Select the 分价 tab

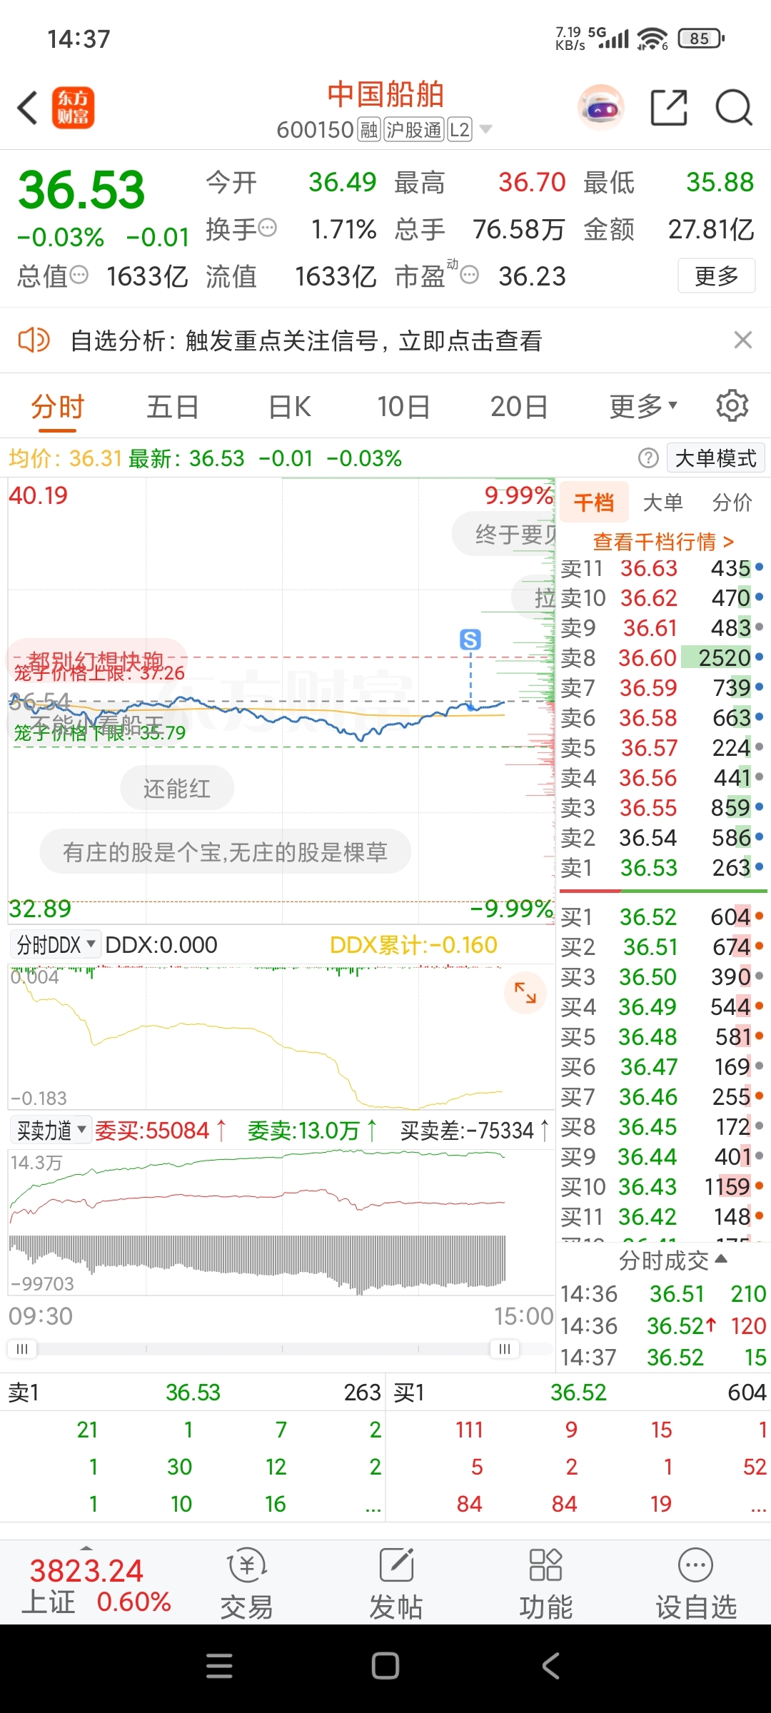[x=732, y=502]
